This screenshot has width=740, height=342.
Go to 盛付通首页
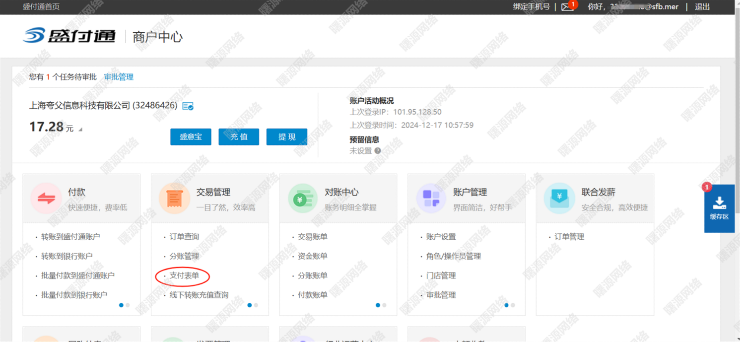click(x=41, y=7)
